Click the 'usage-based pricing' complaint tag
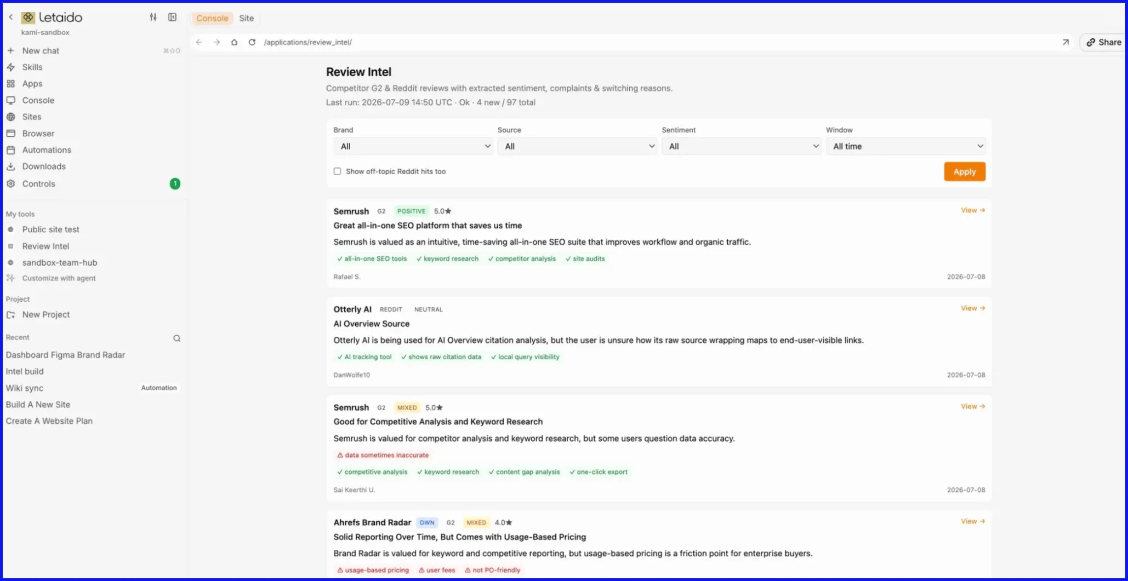 point(373,570)
